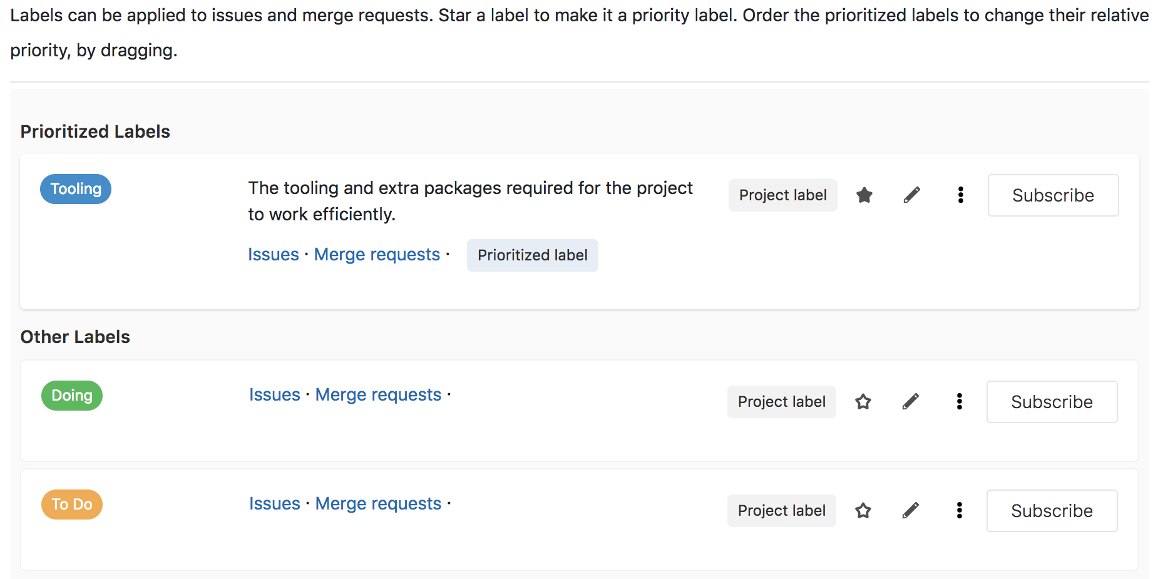The image size is (1158, 579).
Task: Click the Tooling label description text
Action: (471, 201)
